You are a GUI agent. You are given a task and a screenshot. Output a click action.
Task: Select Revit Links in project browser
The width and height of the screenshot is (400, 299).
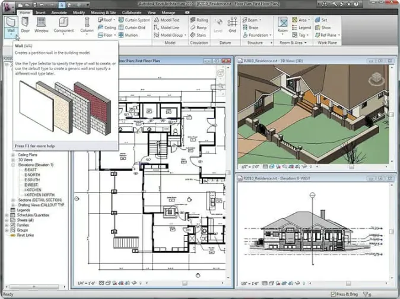tap(26, 235)
